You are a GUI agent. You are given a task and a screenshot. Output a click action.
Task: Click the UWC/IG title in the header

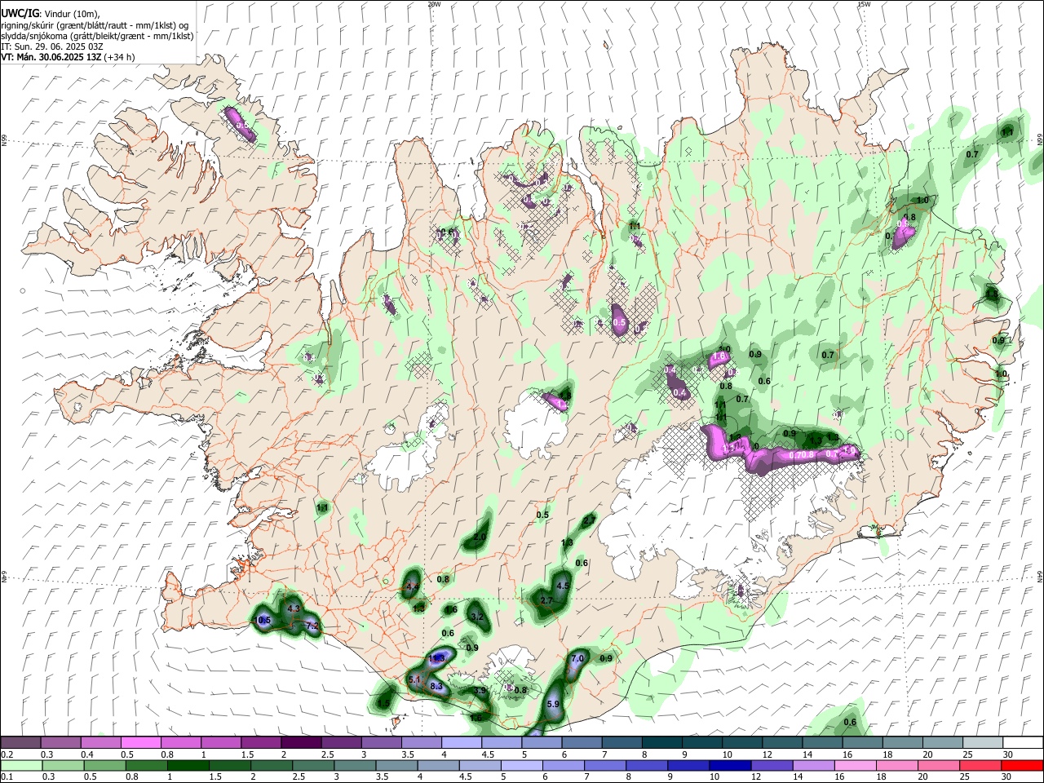coord(20,14)
